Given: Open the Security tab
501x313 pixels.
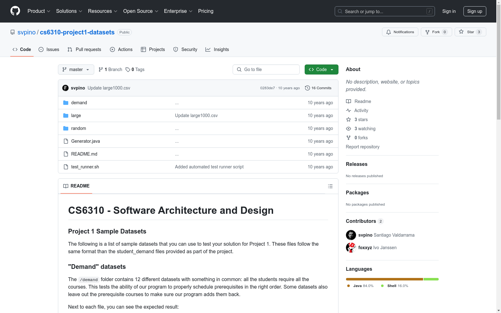Looking at the screenshot, I should [185, 49].
